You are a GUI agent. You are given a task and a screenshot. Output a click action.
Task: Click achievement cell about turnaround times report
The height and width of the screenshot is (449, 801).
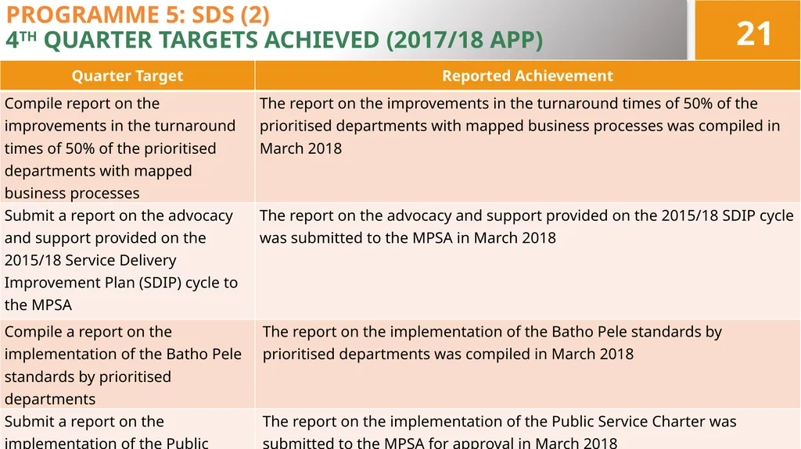coord(528,147)
